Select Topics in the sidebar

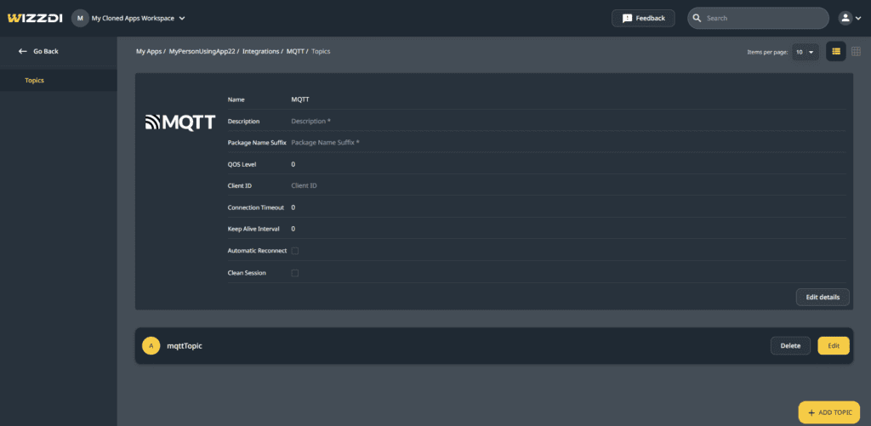(x=34, y=81)
